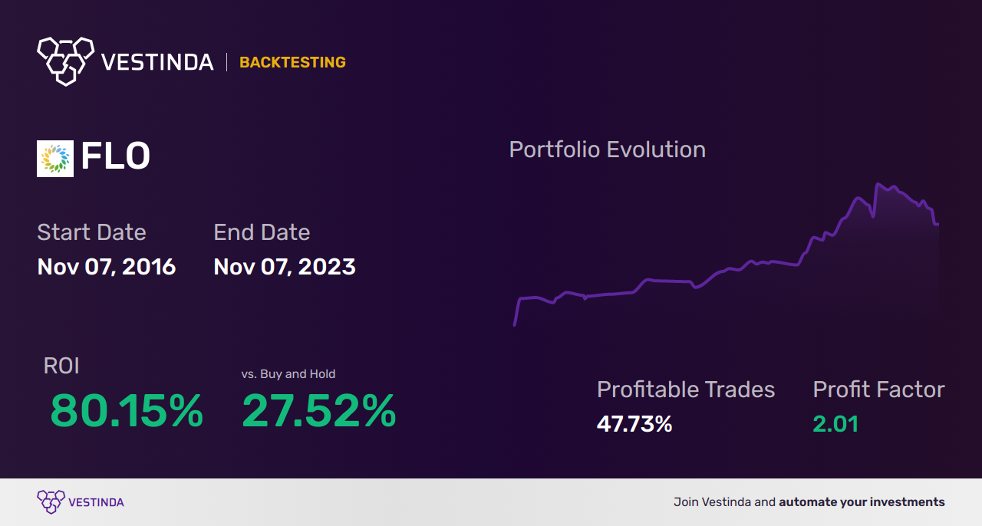982x526 pixels.
Task: Click the FLO ticker title
Action: (116, 157)
